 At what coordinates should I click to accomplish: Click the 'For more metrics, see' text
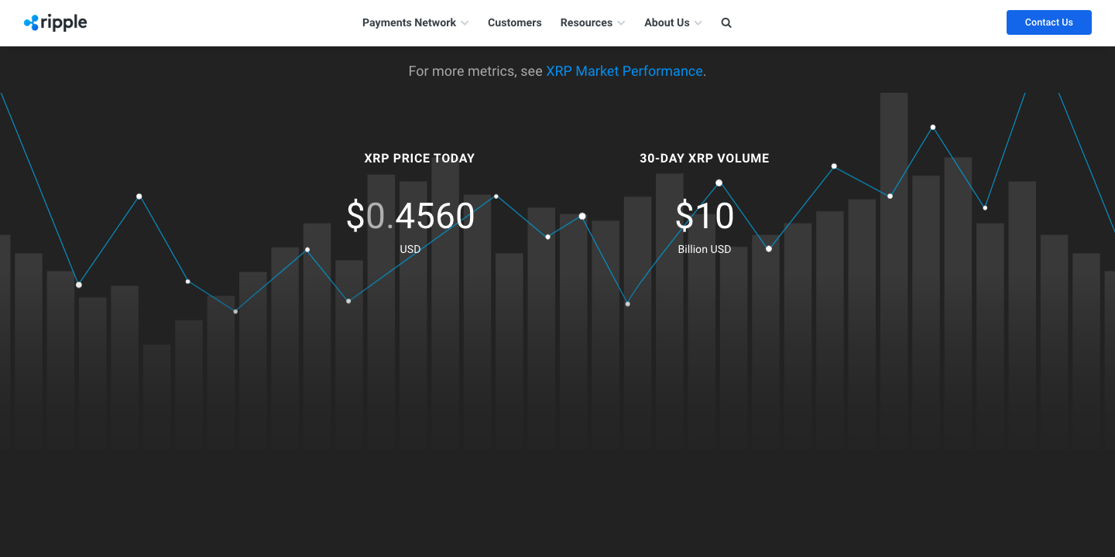(x=475, y=71)
